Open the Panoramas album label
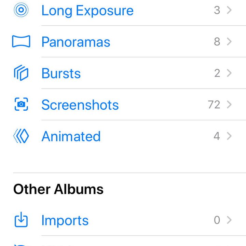This screenshot has height=246, width=246. (x=76, y=42)
